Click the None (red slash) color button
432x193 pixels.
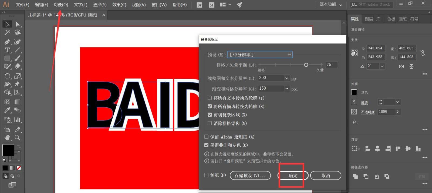coord(19,168)
